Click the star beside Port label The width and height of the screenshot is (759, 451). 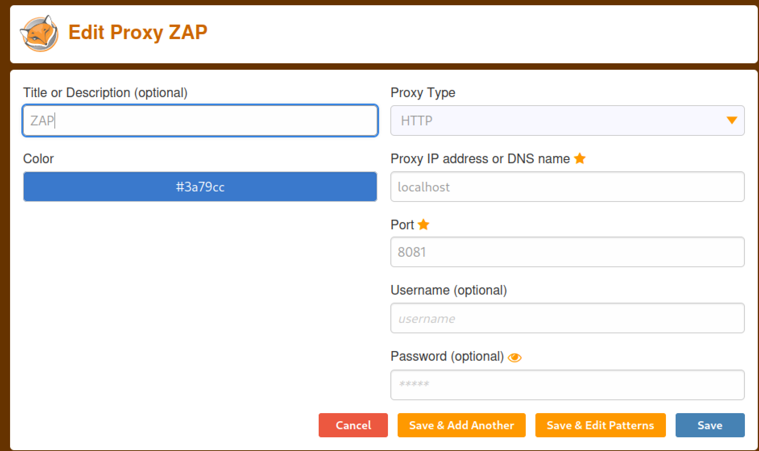click(x=423, y=224)
